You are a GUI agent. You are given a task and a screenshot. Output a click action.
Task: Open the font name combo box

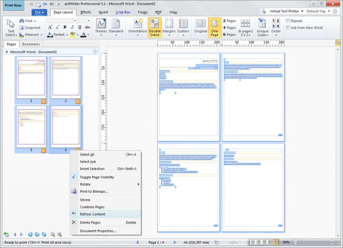[62, 21]
